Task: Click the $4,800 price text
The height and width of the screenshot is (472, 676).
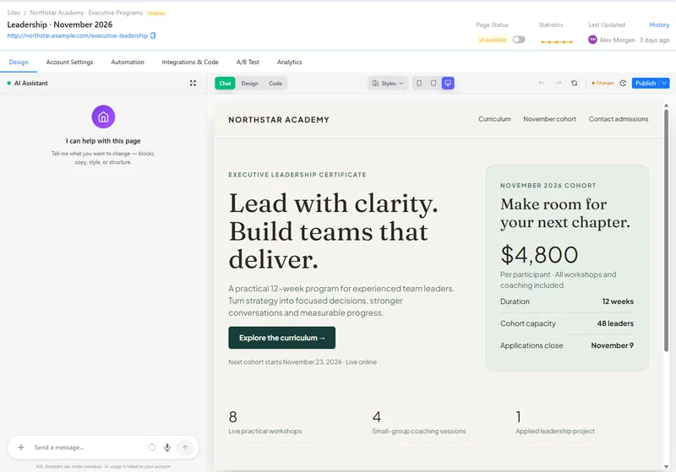Action: pyautogui.click(x=539, y=254)
